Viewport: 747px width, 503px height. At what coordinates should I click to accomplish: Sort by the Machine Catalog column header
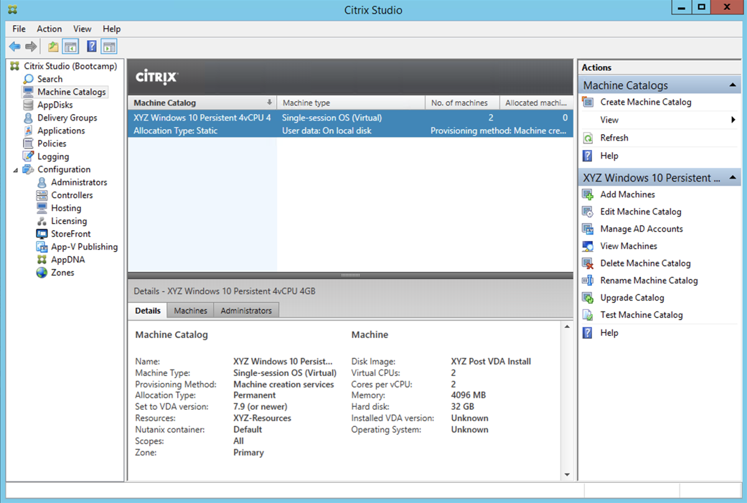point(202,103)
